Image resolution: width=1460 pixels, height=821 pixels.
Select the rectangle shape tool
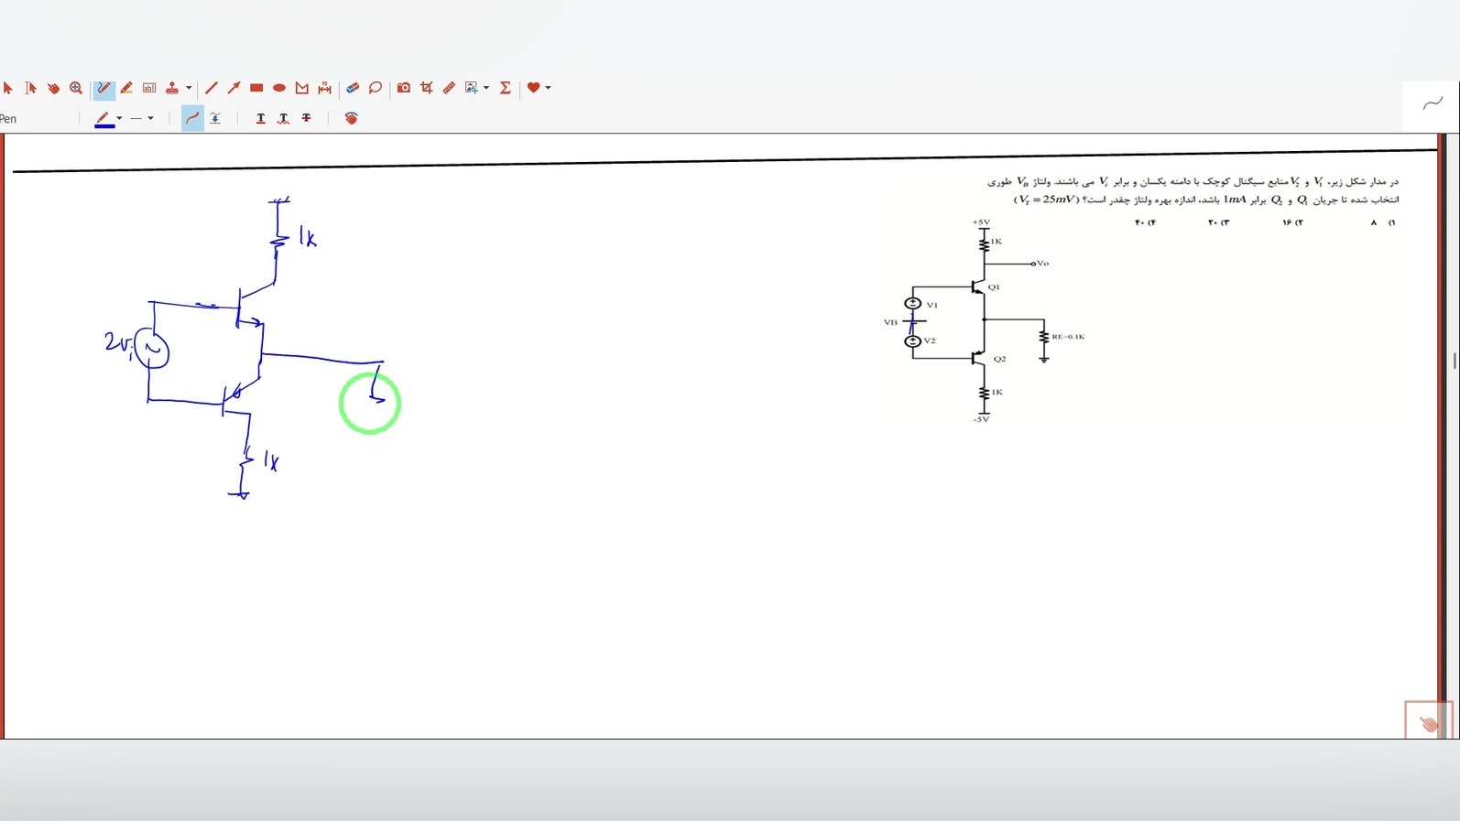point(256,88)
